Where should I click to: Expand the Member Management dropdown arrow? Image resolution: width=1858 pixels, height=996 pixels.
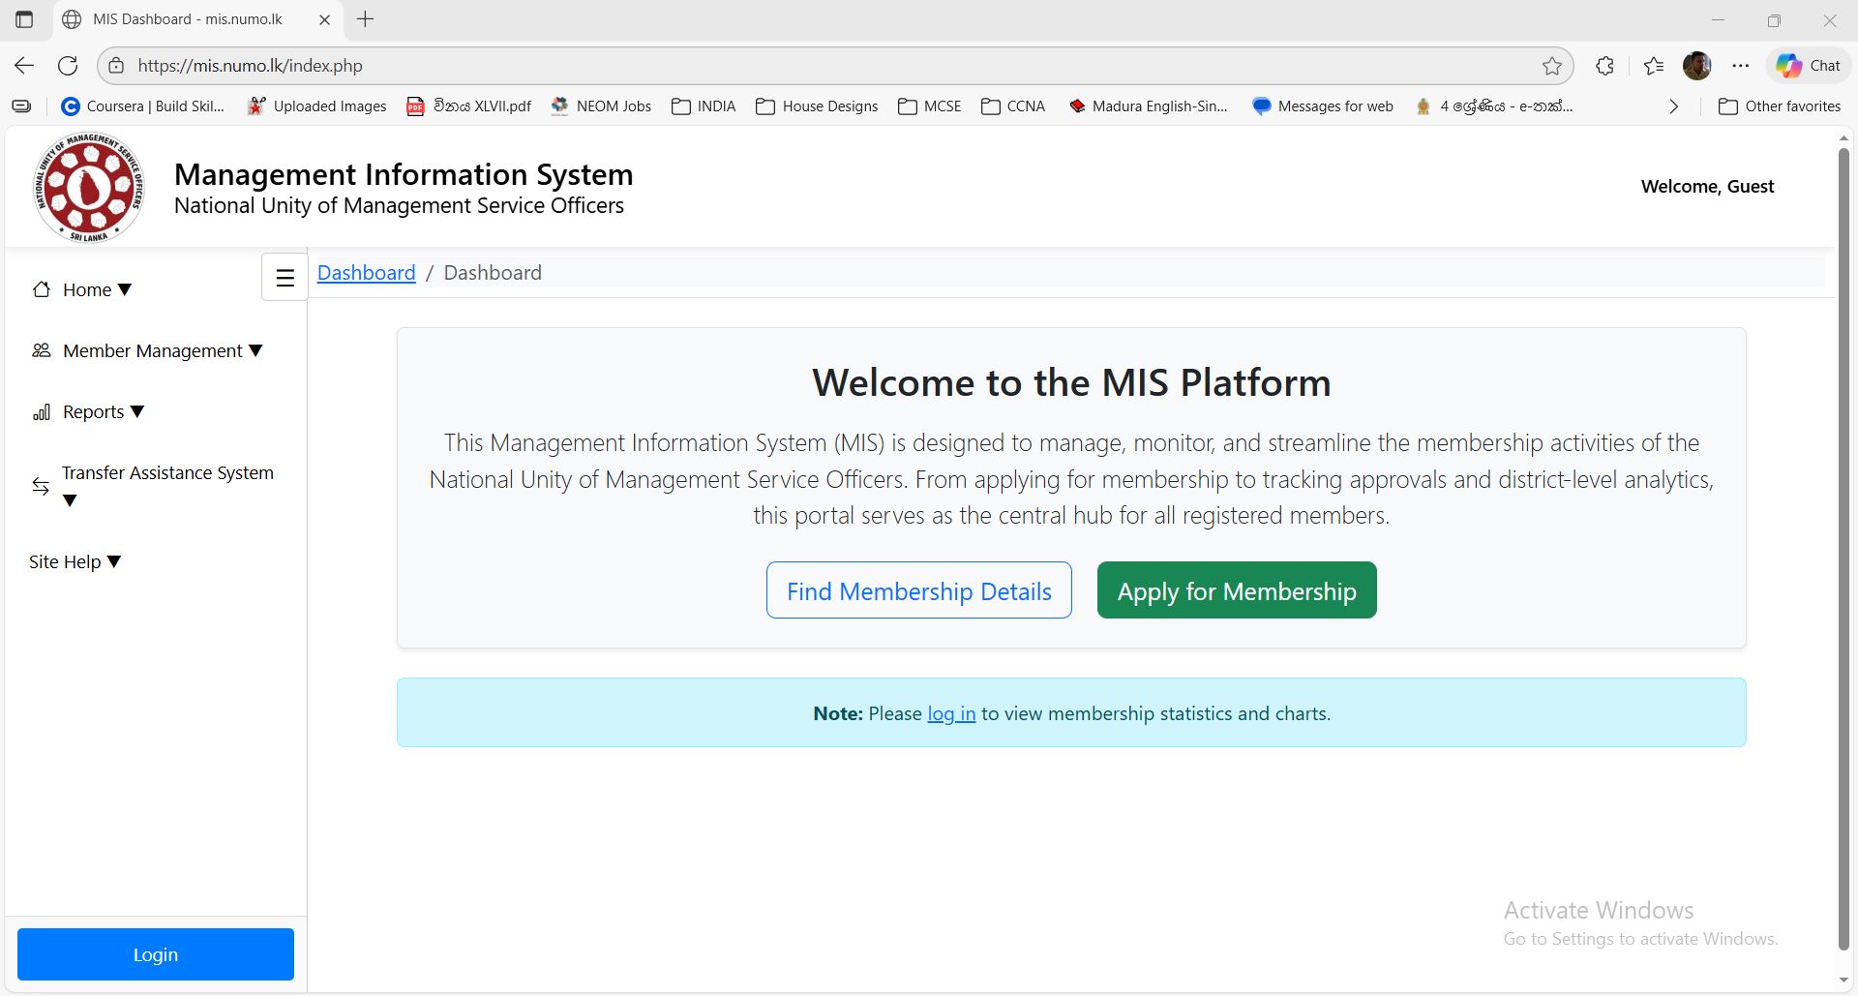(255, 350)
